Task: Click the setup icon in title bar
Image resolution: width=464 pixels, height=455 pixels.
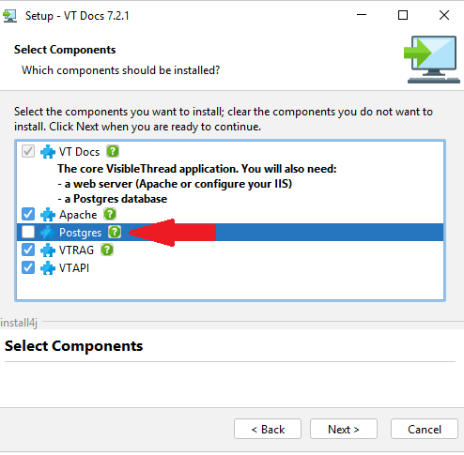Action: pyautogui.click(x=9, y=16)
